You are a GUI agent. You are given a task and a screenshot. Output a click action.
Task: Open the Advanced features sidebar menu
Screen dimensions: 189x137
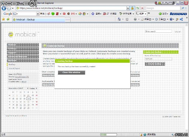click(x=23, y=57)
